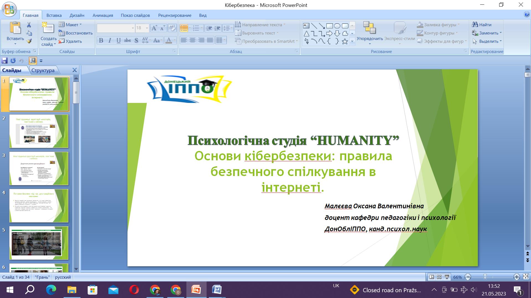Click Вставить paste button
This screenshot has width=531, height=298.
15,33
